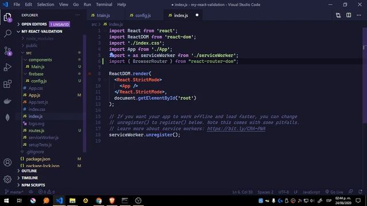367x206 pixels.
Task: Open package.json in the file tree
Action: [38, 159]
